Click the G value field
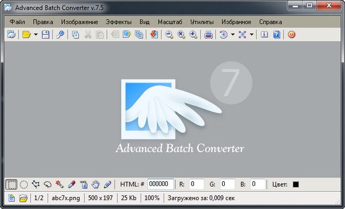345x209 pixels. click(228, 184)
